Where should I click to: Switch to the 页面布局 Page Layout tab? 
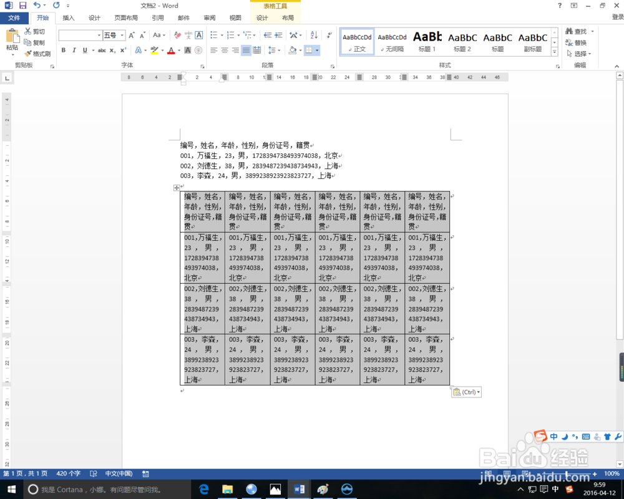point(126,17)
